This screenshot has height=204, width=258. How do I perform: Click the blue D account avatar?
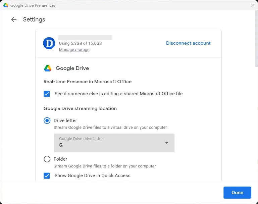coord(49,43)
